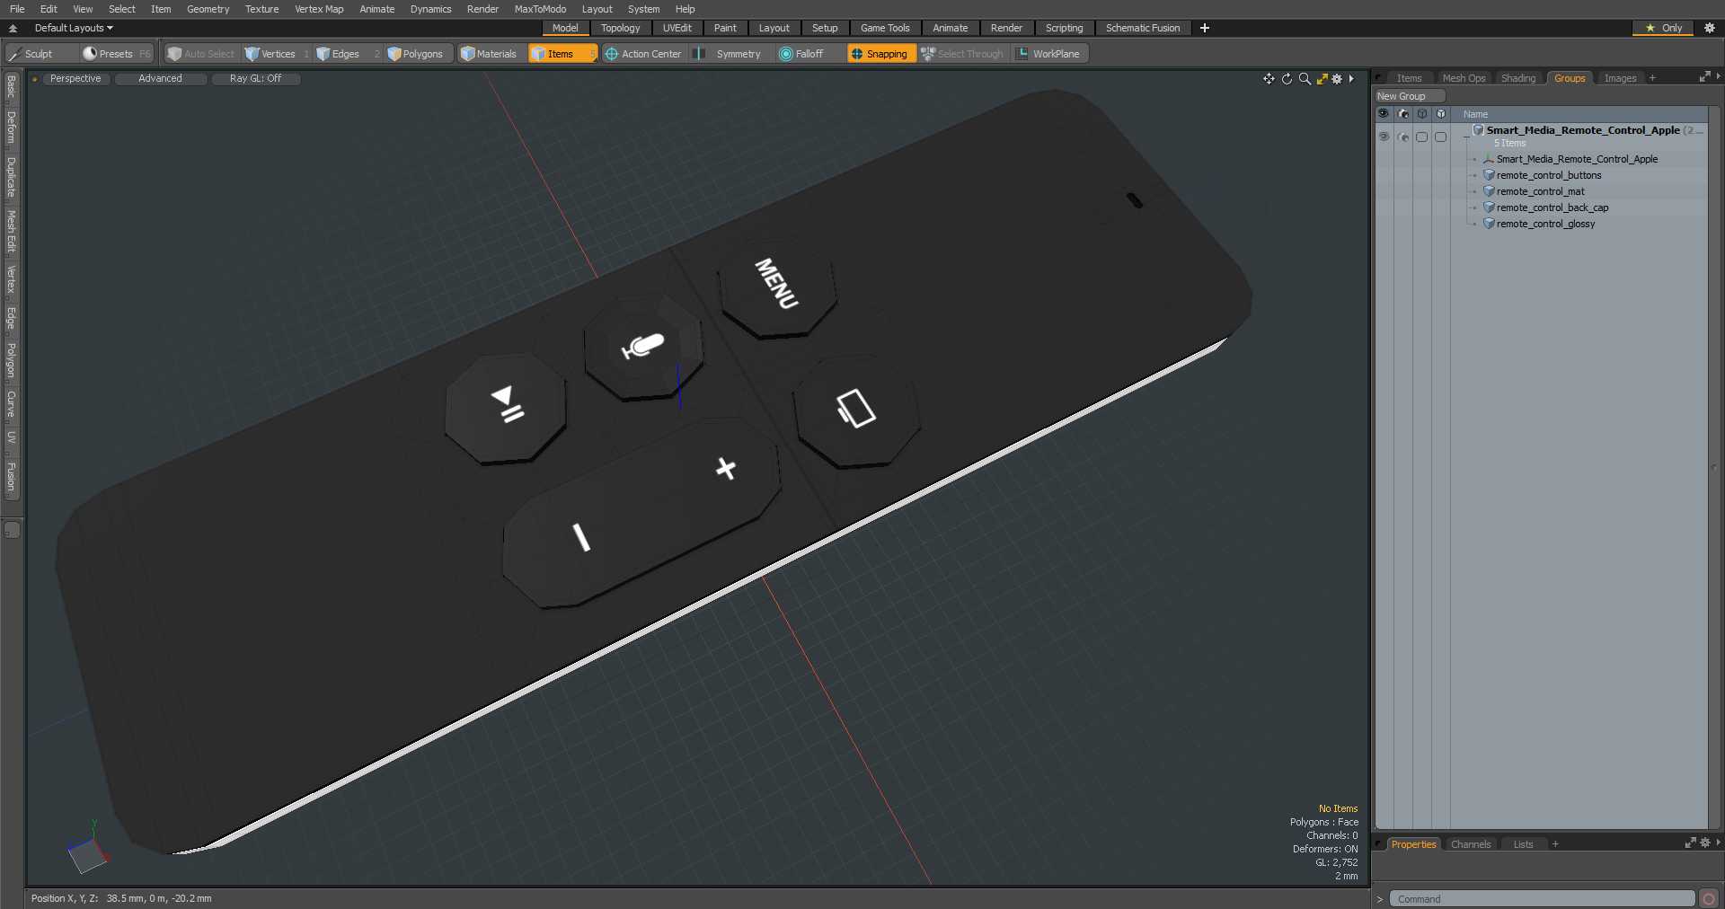
Task: Click the viewport zoom magnifier icon
Action: coord(1305,79)
